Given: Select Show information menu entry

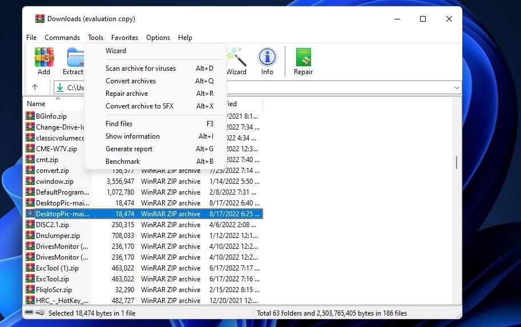Looking at the screenshot, I should (156, 136).
